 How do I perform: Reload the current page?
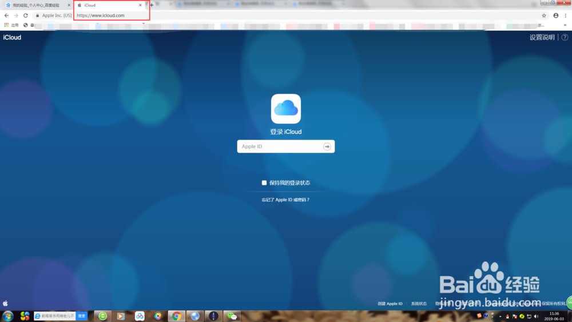tap(26, 15)
